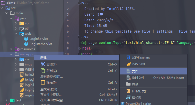195x105 pixels.
Task: Click the hello JSP file icon
Action: 22,80
